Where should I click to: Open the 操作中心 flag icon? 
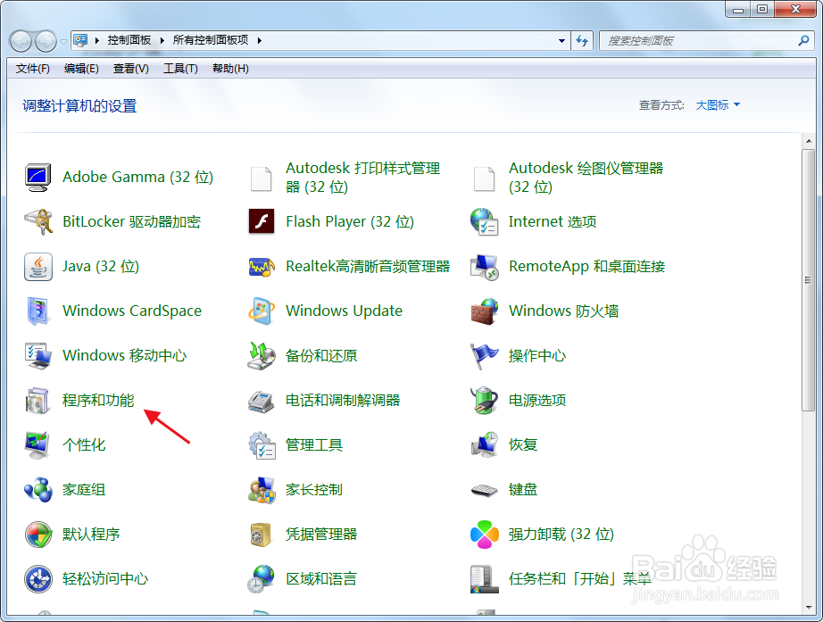pyautogui.click(x=484, y=355)
